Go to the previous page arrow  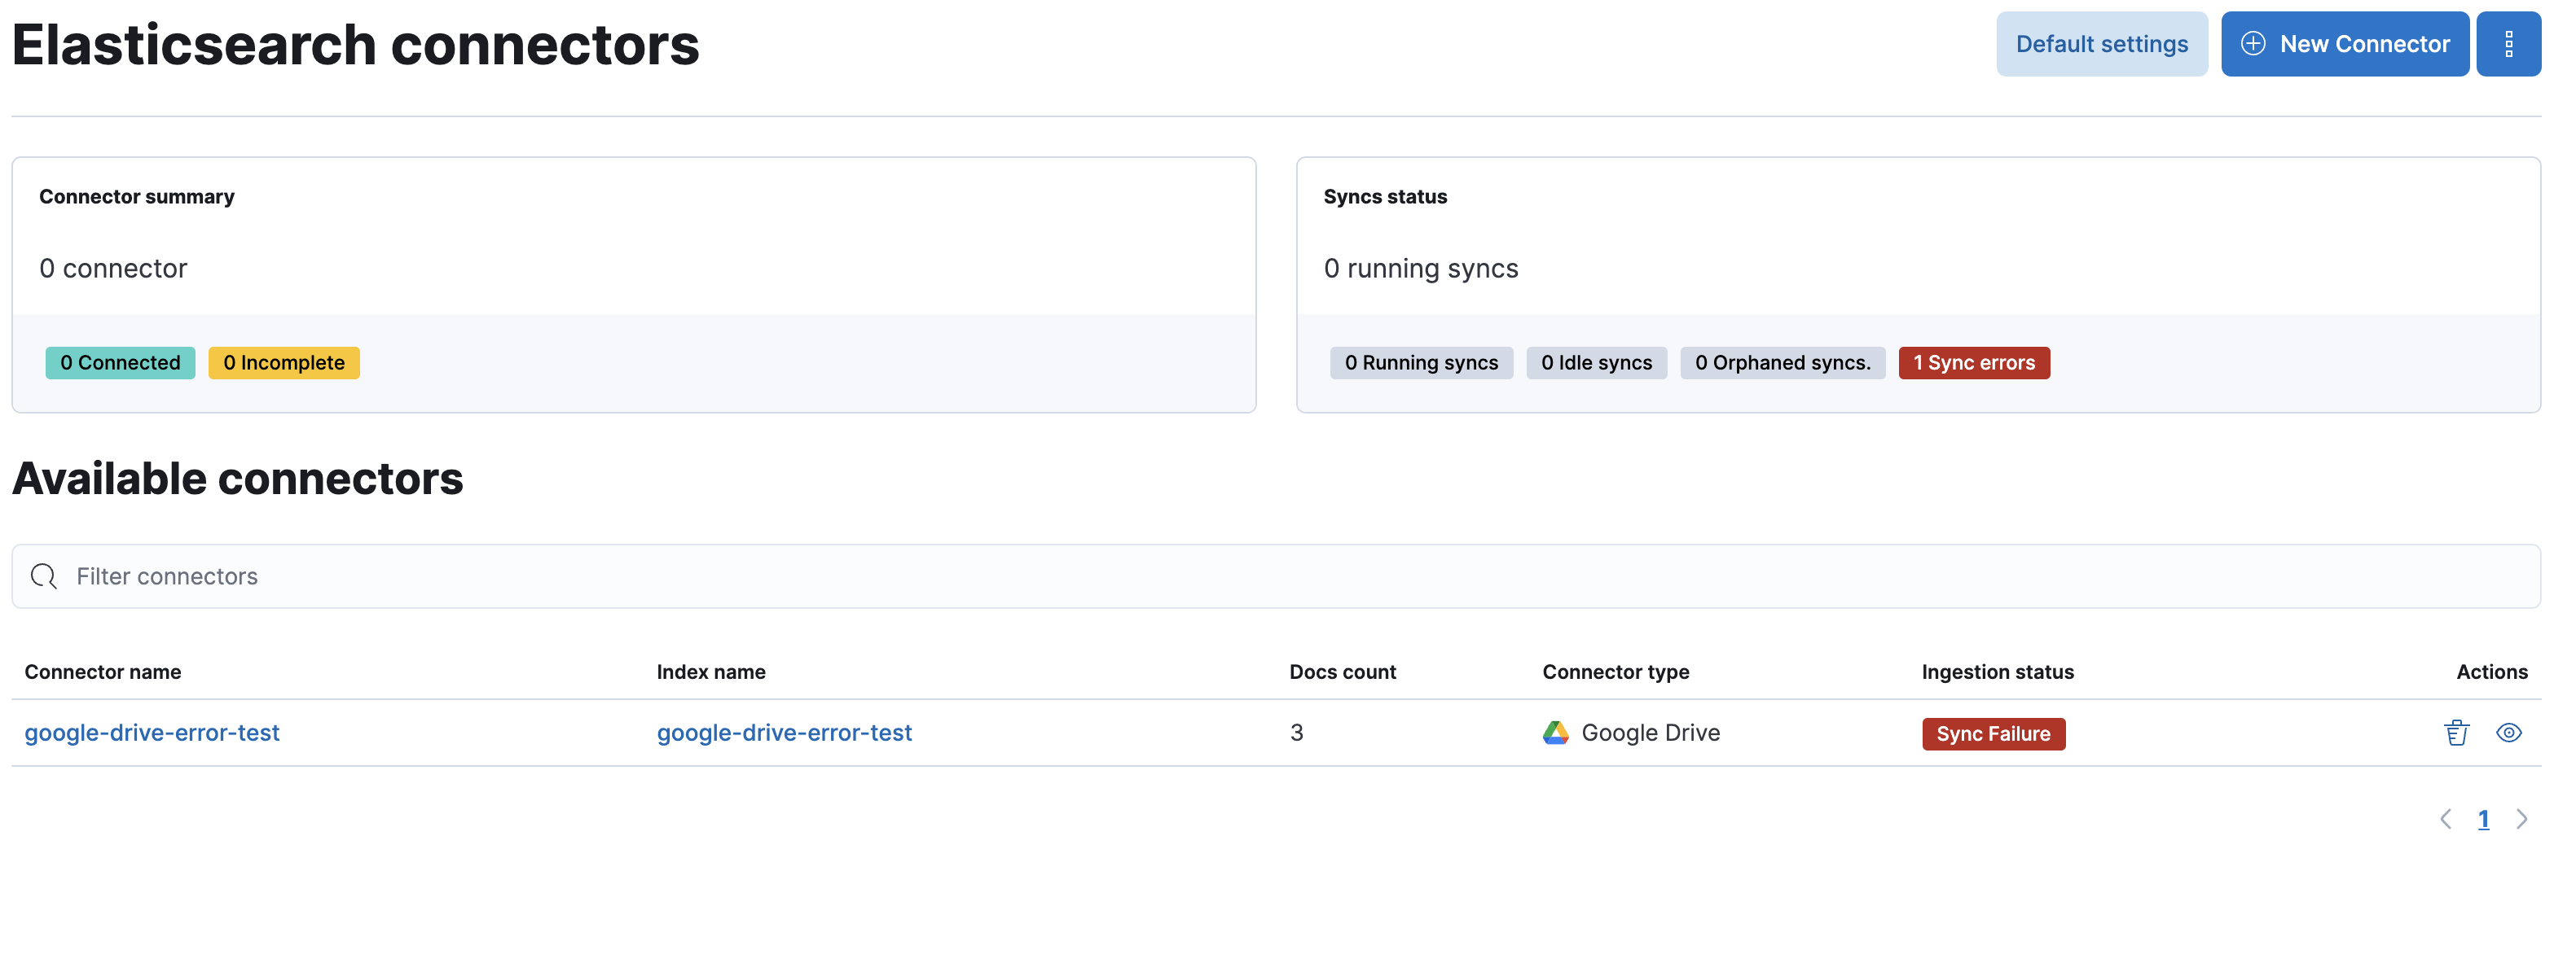click(2445, 819)
